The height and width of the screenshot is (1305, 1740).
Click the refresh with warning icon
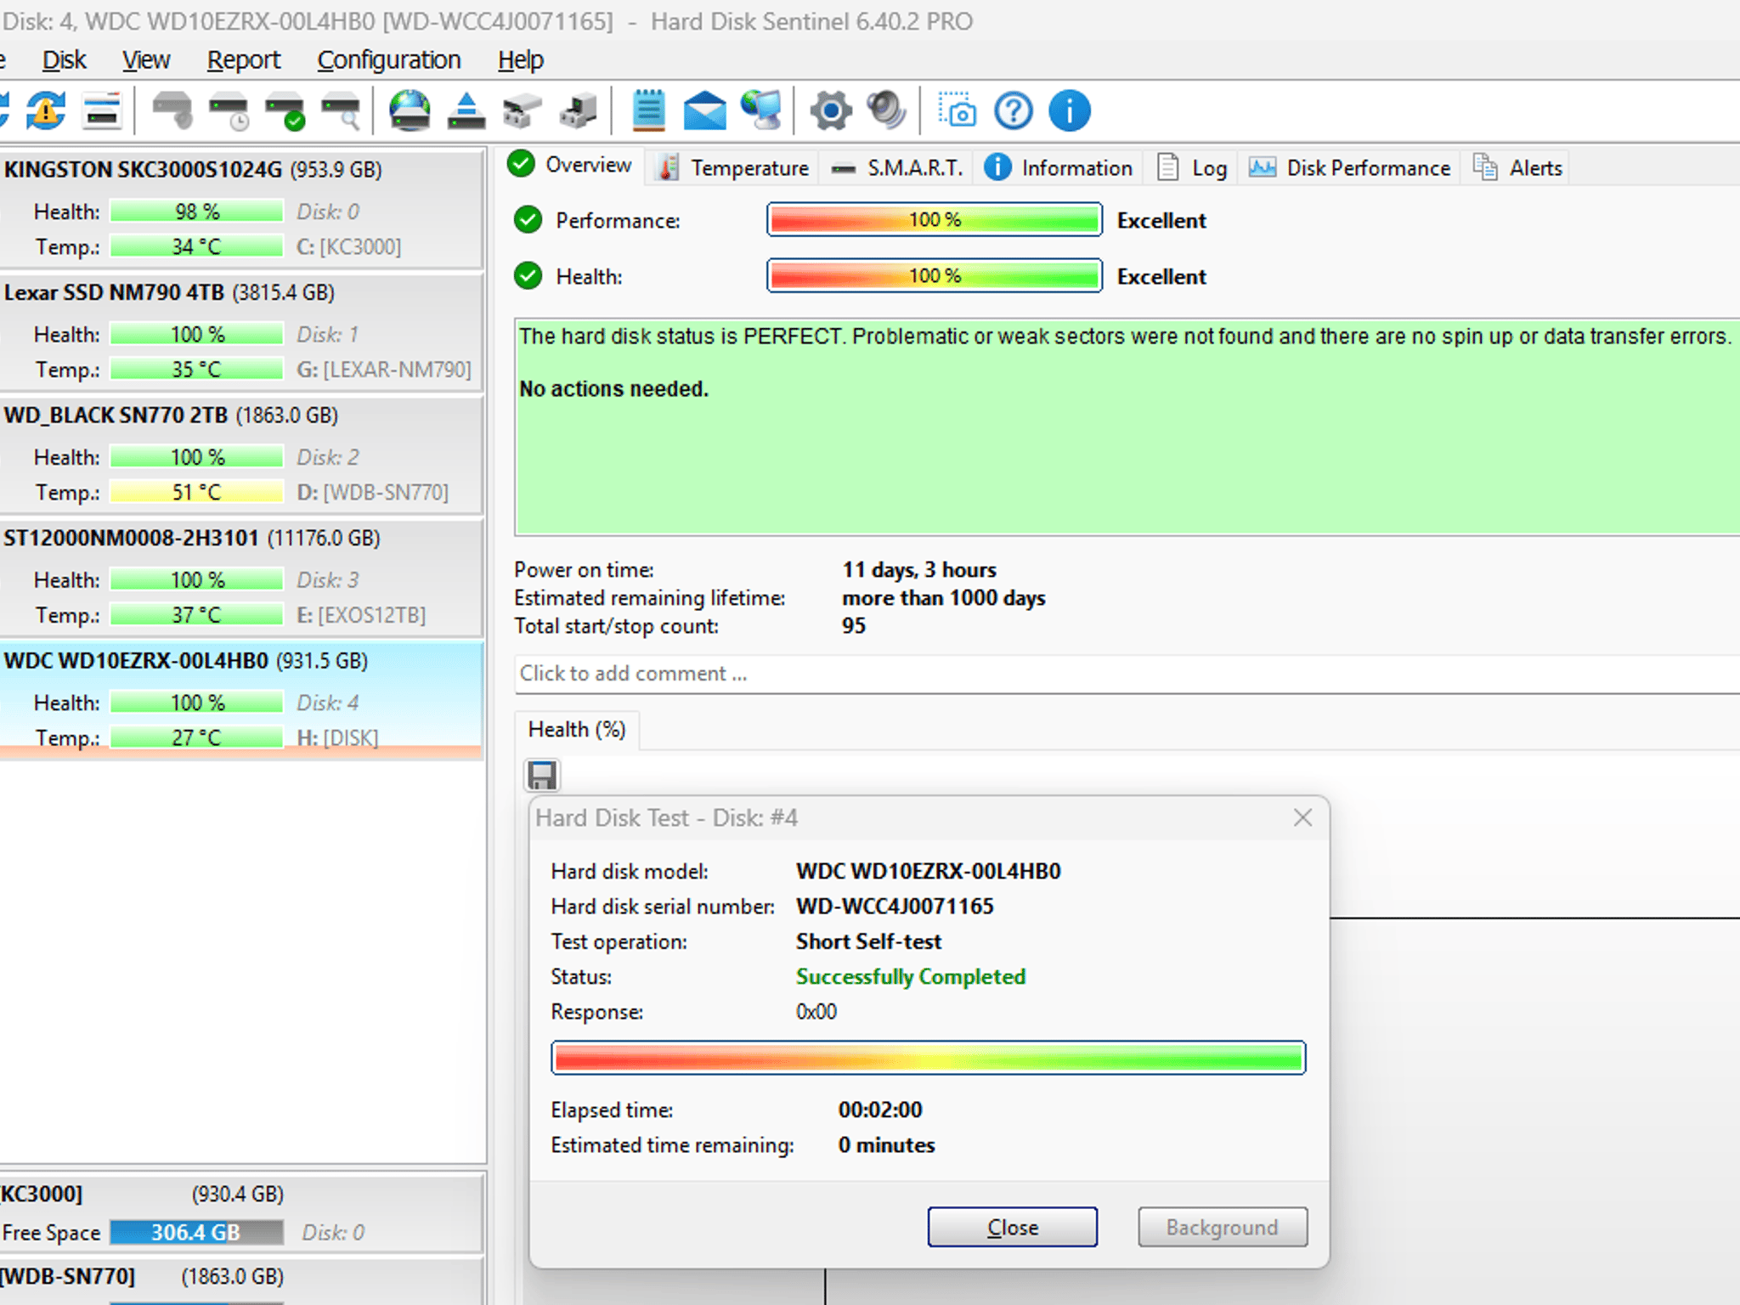(x=46, y=111)
